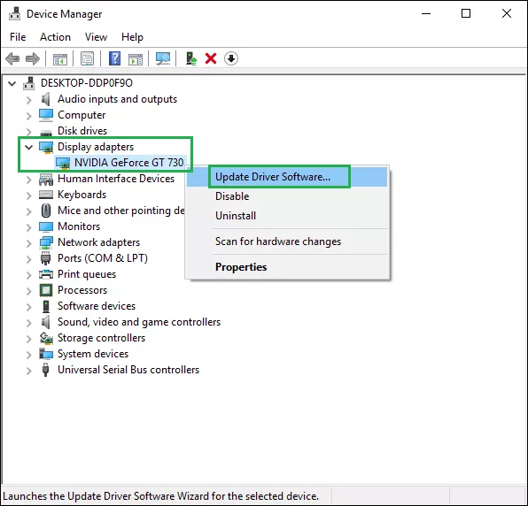Click the status bar Launches the Update Driver text
528x506 pixels.
click(160, 496)
